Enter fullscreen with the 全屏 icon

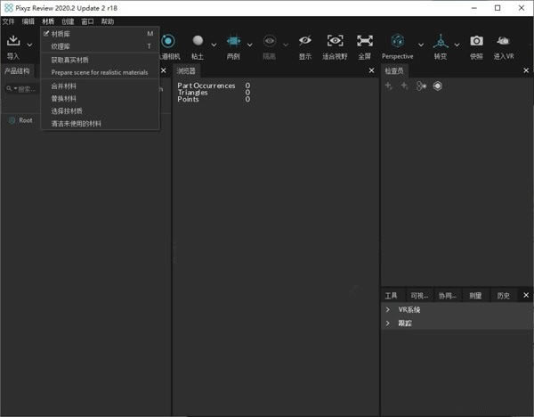tap(364, 41)
